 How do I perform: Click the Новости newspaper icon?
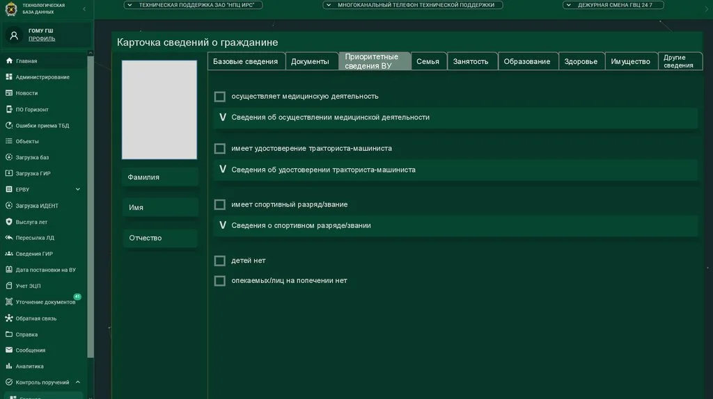pyautogui.click(x=10, y=93)
